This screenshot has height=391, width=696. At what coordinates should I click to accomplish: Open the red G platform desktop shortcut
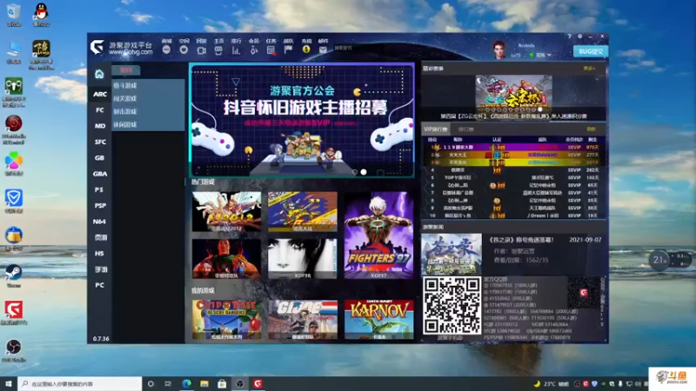point(14,313)
